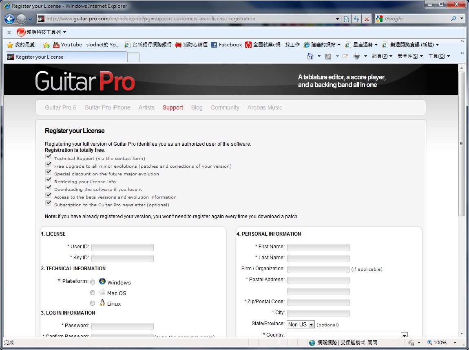Viewport: 469px width, 350px height.
Task: Open the Artists navigation item
Action: pyautogui.click(x=146, y=107)
